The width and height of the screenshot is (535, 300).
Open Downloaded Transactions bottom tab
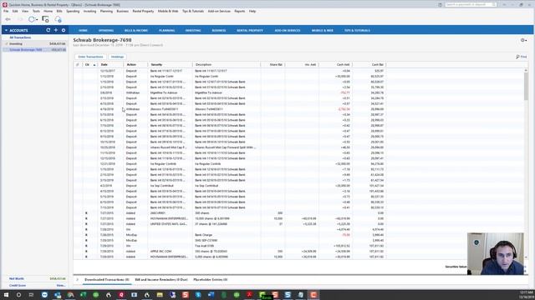(x=107, y=280)
